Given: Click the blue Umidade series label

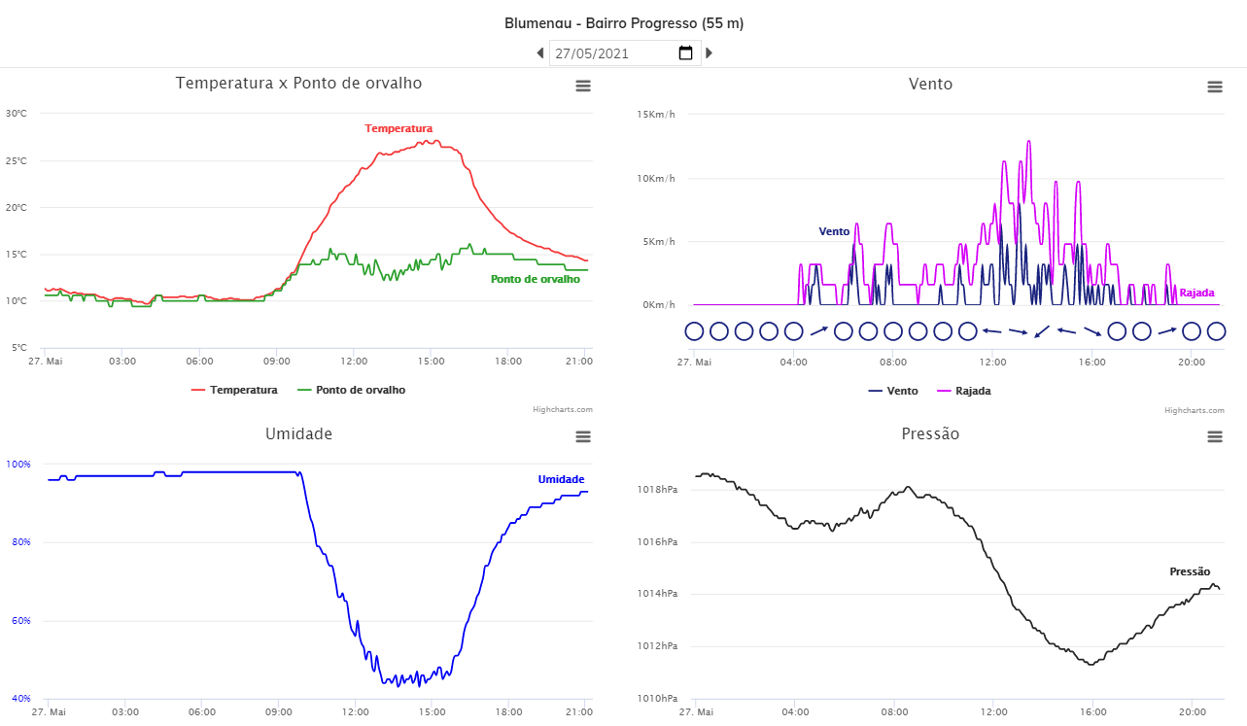Looking at the screenshot, I should click(561, 479).
